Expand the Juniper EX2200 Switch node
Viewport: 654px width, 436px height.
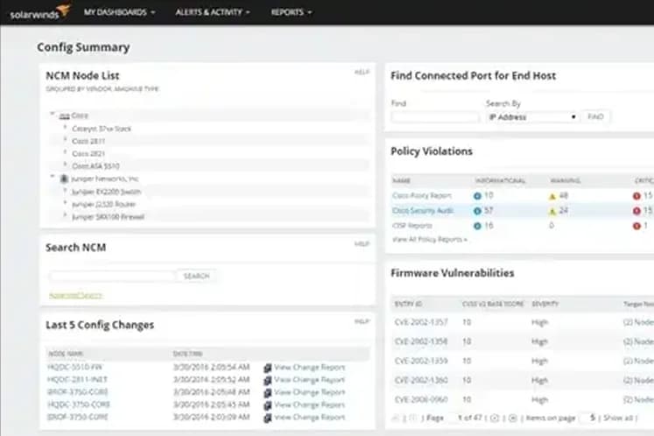point(65,190)
